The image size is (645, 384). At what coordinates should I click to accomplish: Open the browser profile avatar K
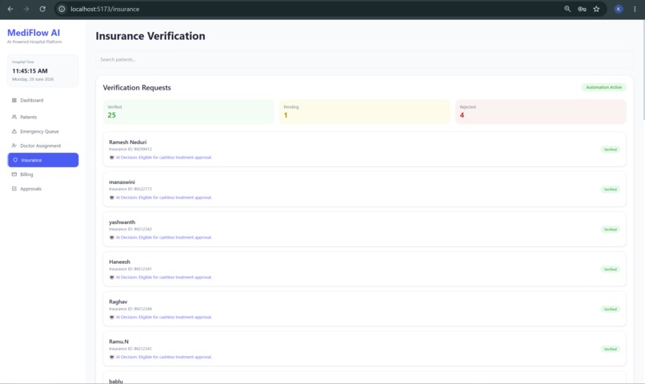pyautogui.click(x=619, y=9)
